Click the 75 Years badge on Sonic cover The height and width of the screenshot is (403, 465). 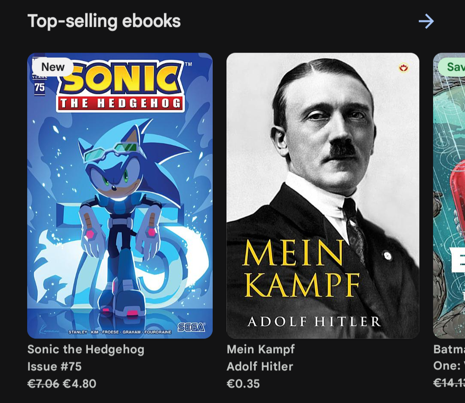coord(39,84)
